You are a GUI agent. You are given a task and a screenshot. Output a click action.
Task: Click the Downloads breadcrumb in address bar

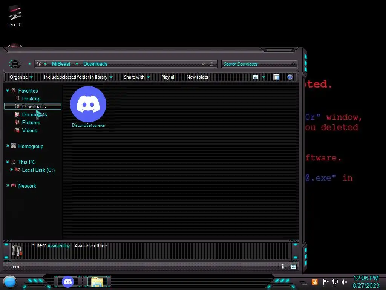[95, 64]
